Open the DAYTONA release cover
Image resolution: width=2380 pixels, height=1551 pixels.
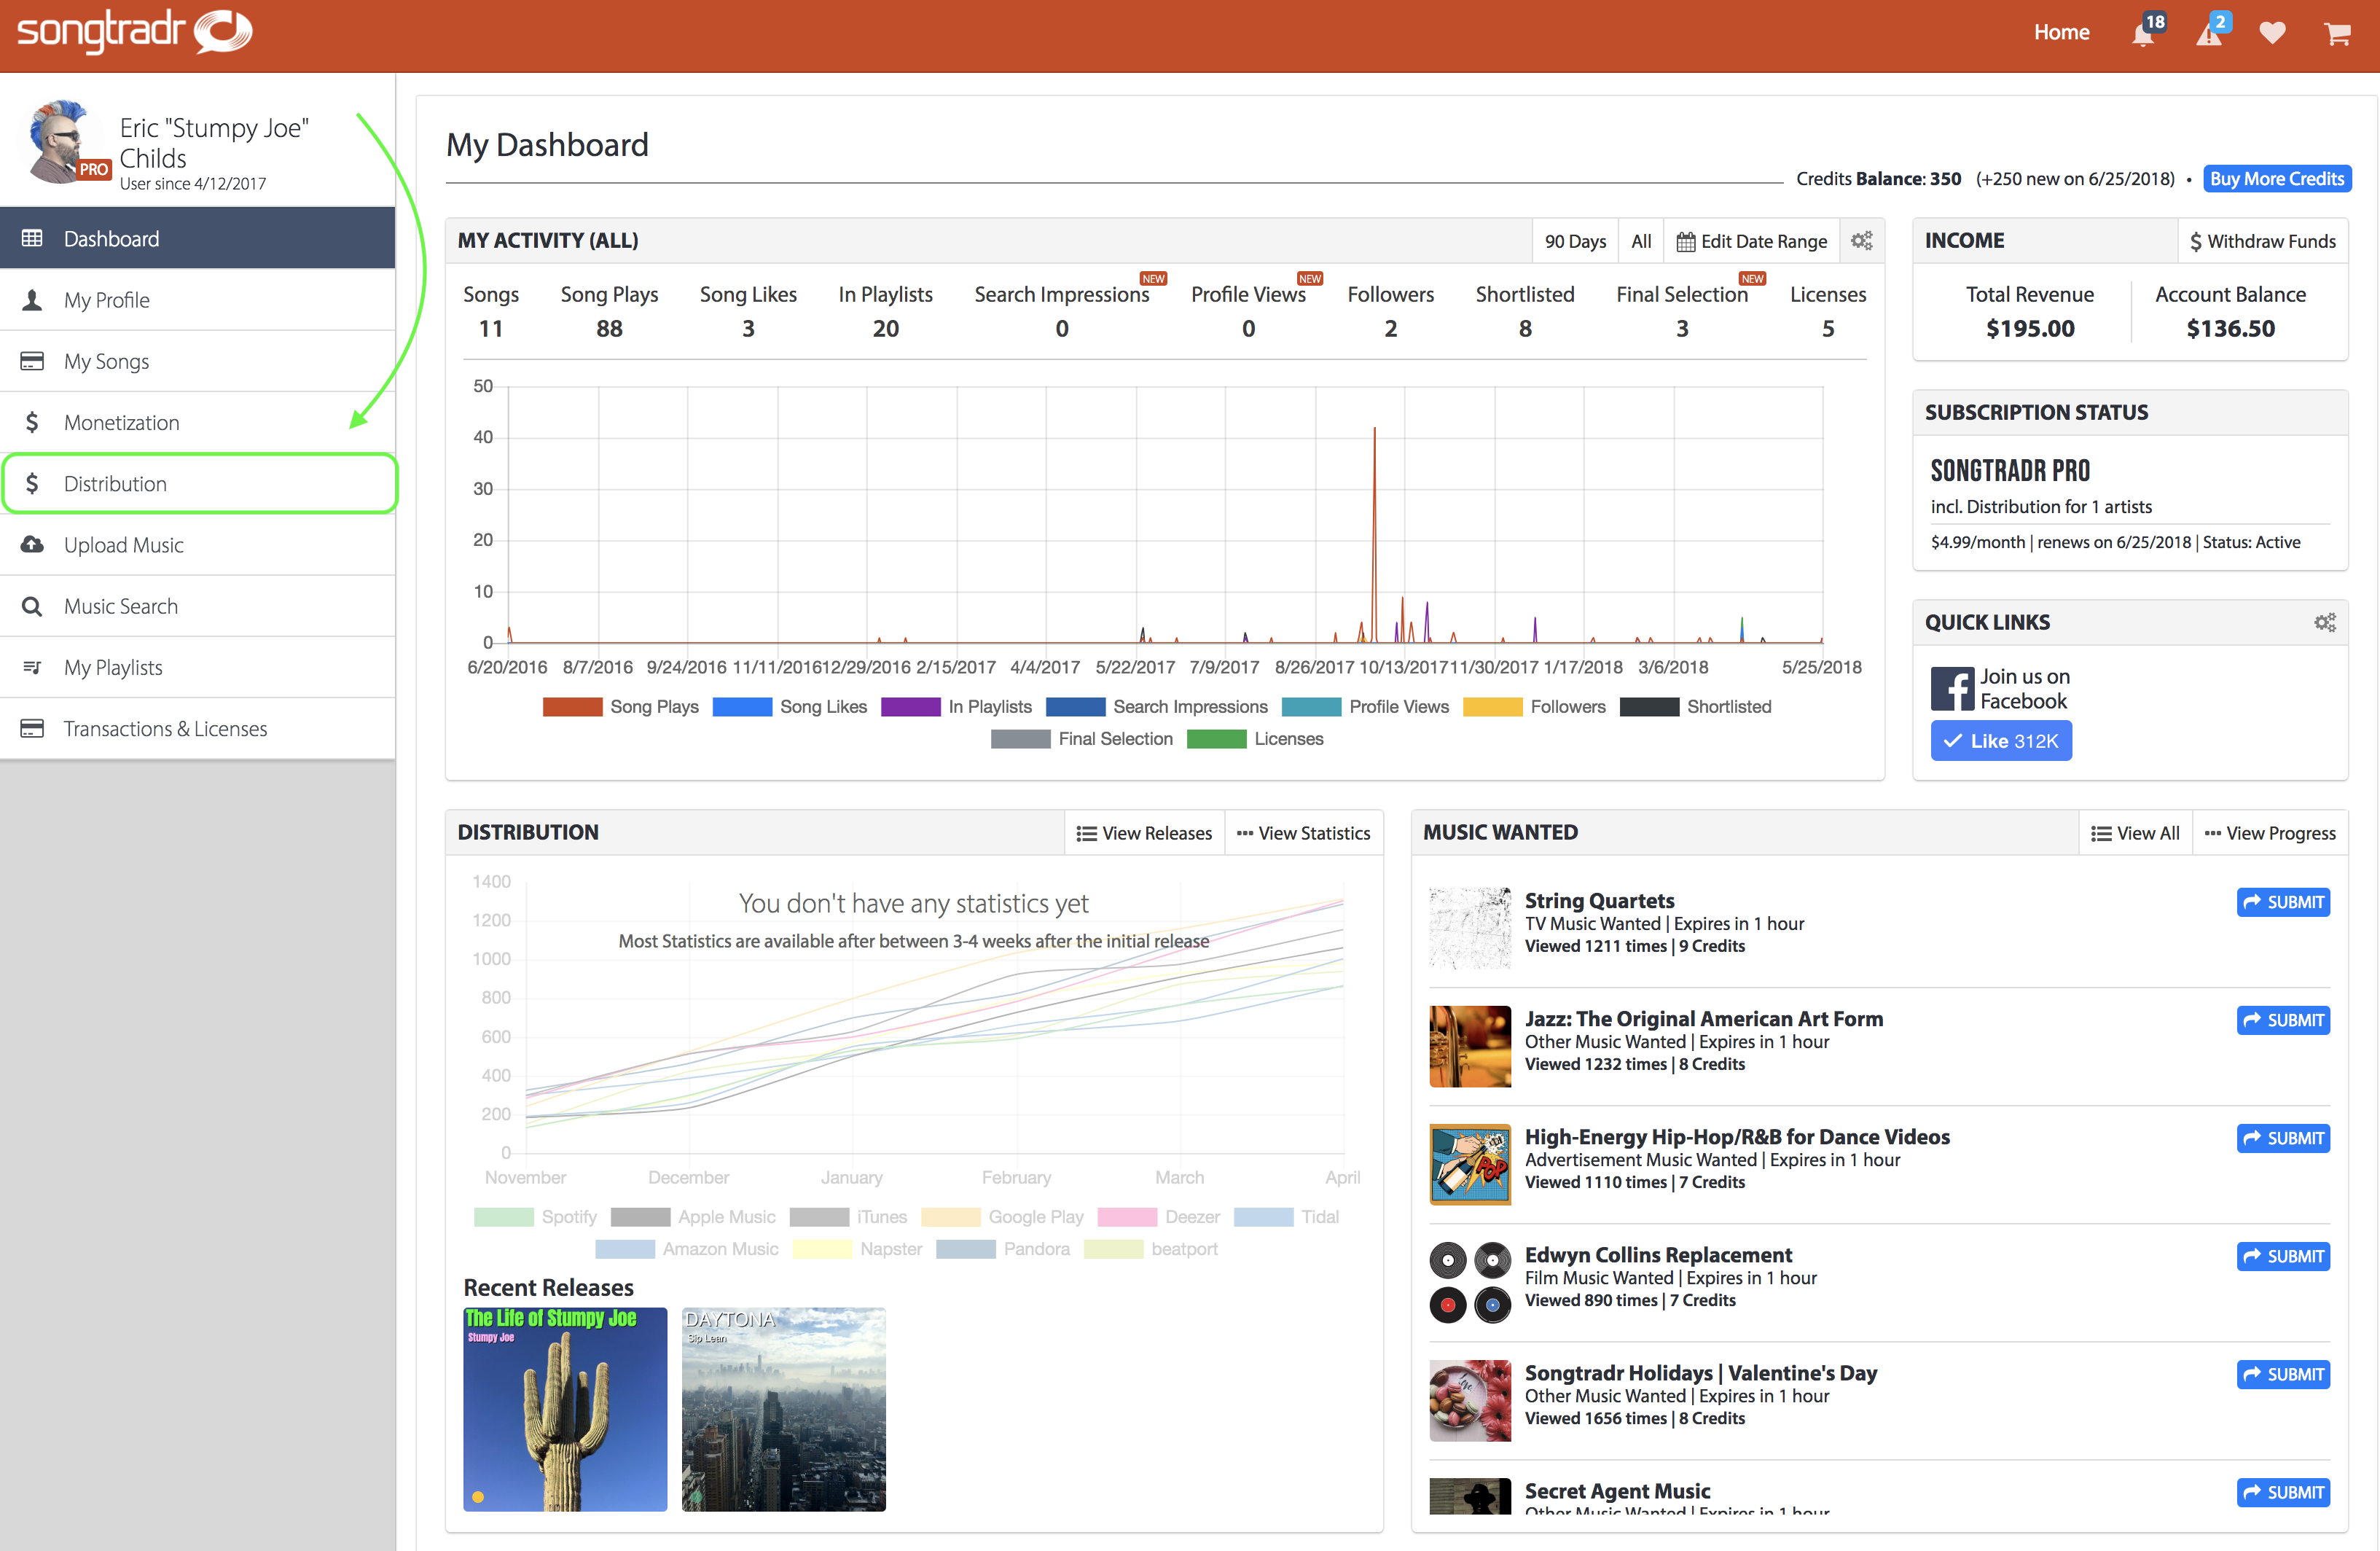tap(784, 1409)
